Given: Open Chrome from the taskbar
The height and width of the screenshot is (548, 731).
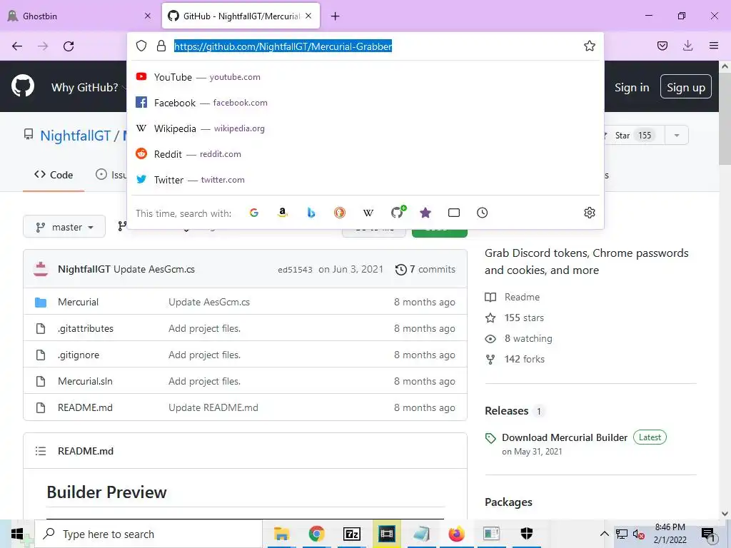Looking at the screenshot, I should (x=316, y=534).
